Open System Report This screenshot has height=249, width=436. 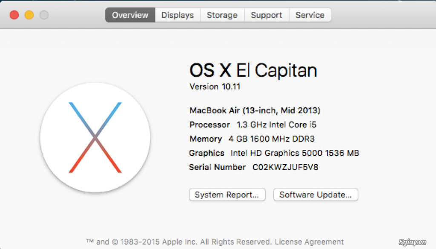(x=227, y=195)
